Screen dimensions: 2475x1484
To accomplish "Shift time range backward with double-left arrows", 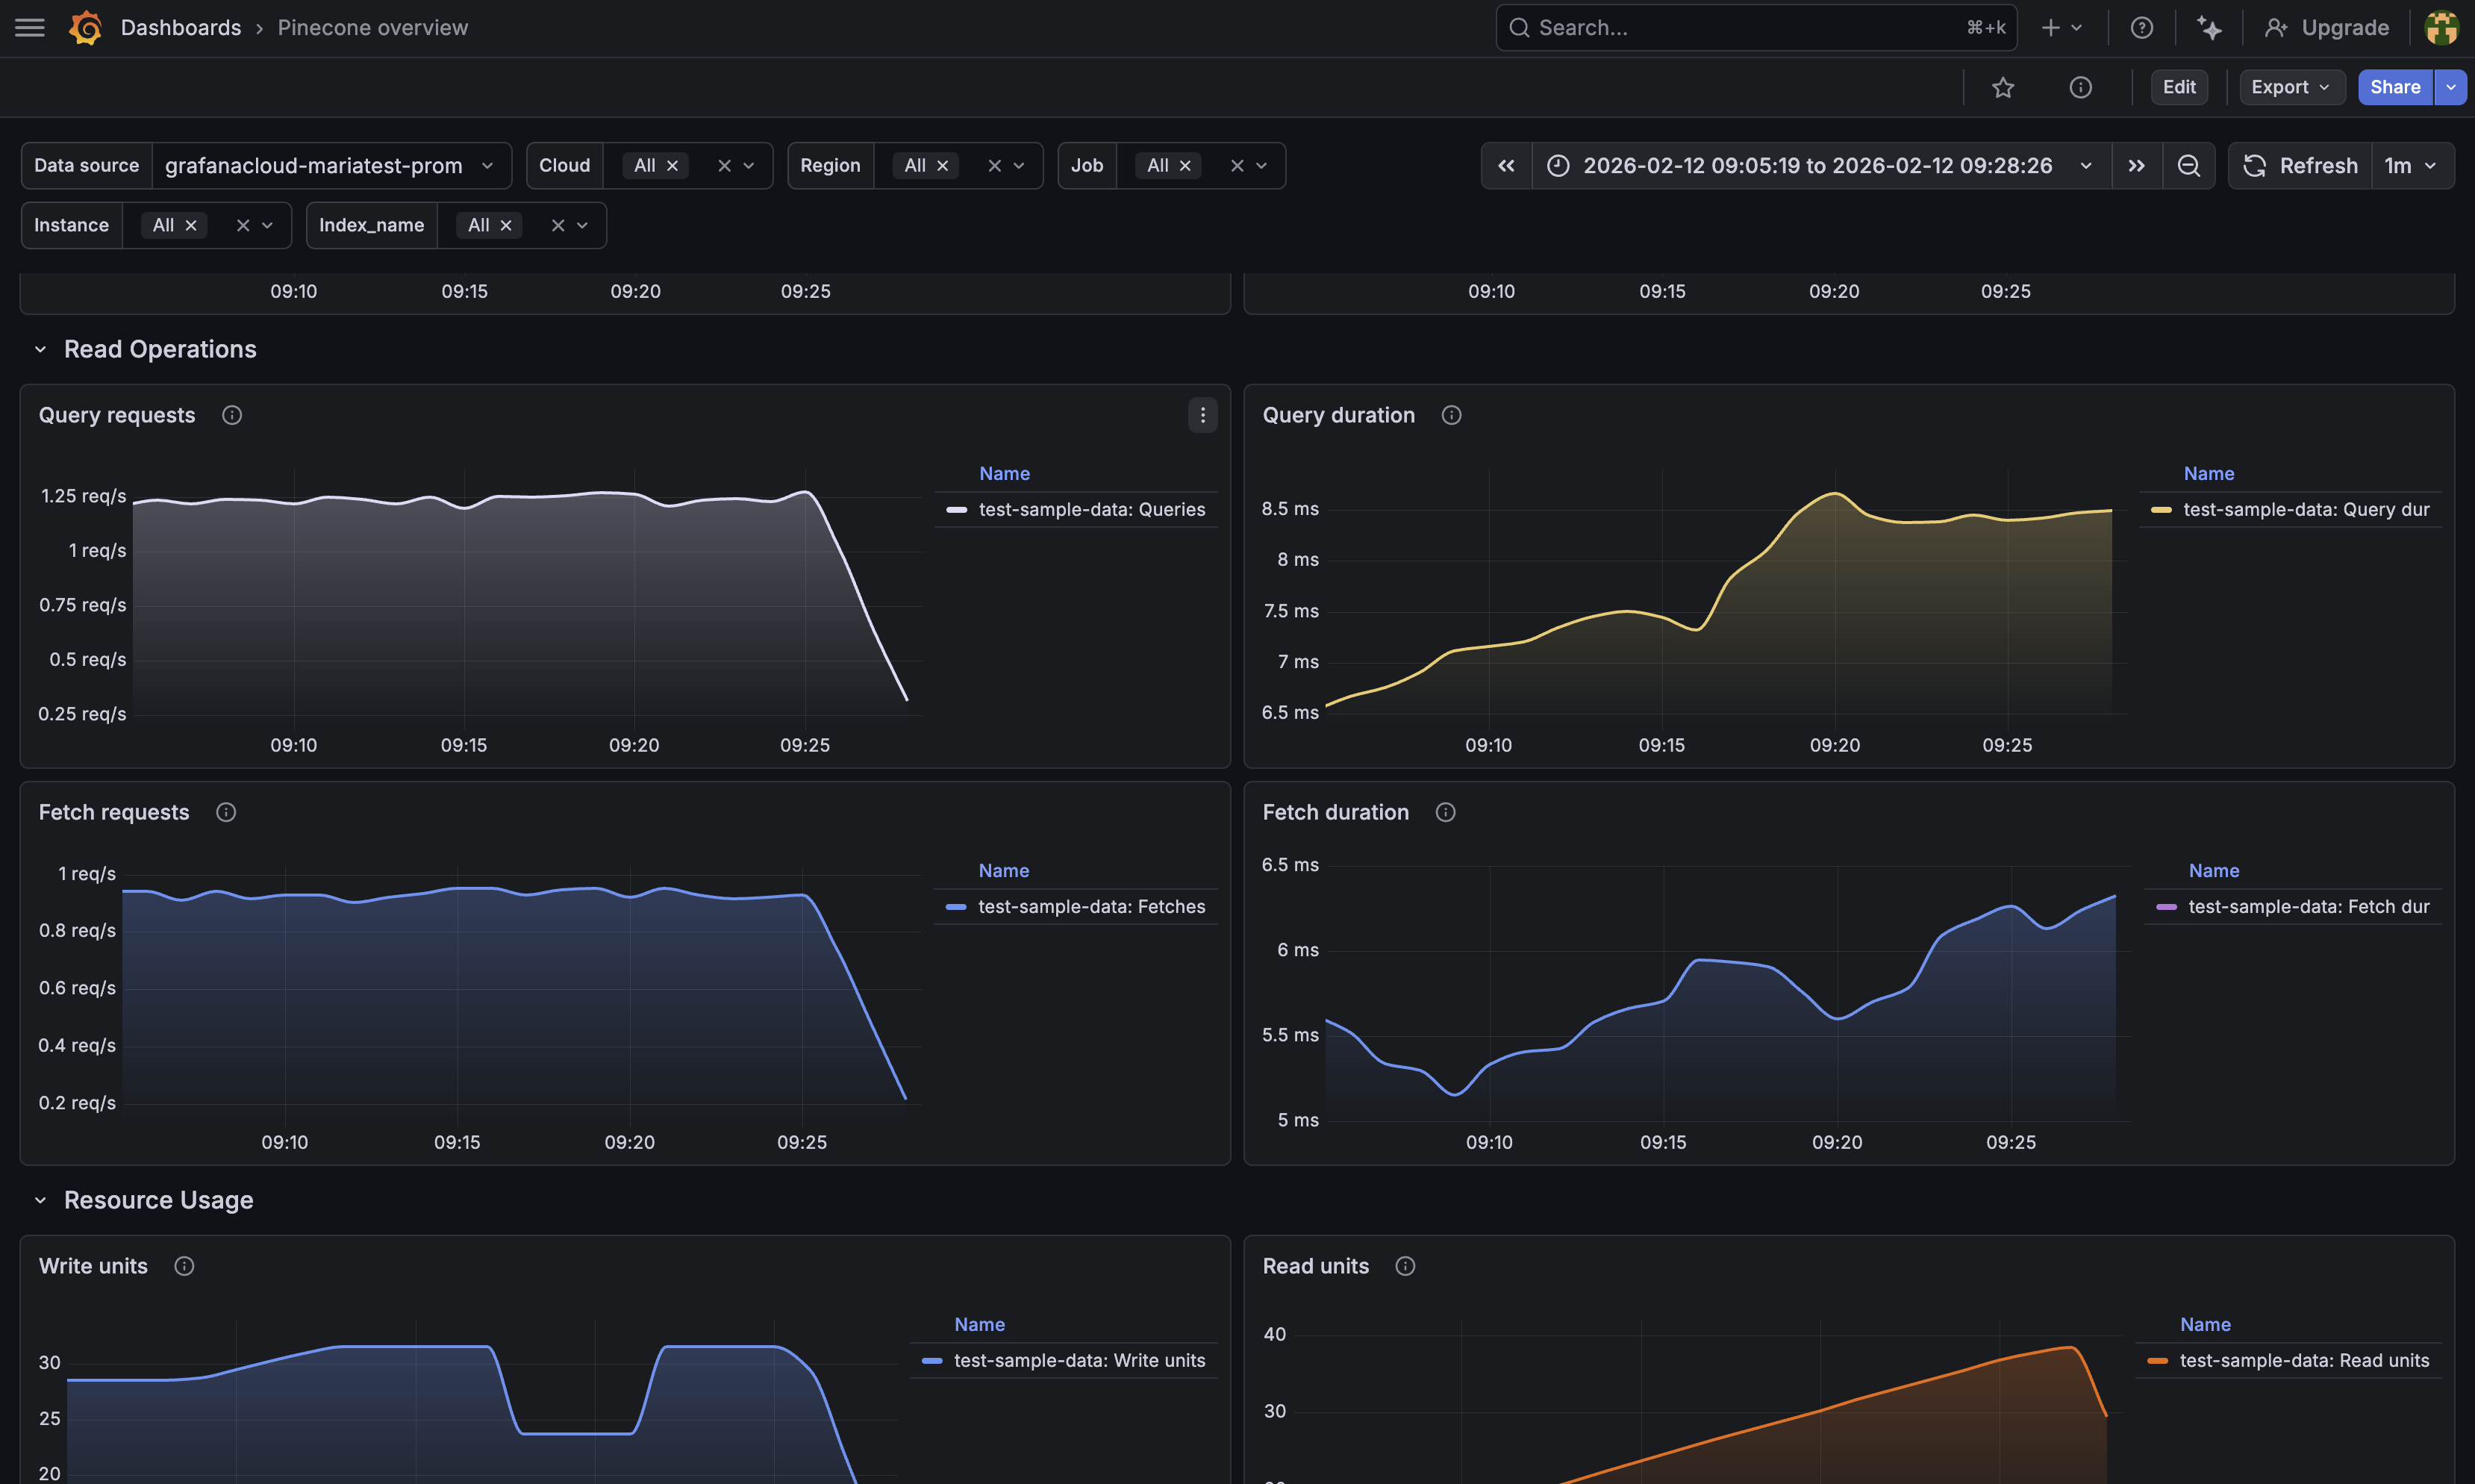I will coord(1505,166).
